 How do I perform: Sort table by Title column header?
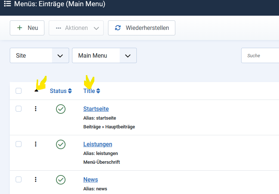tap(91, 91)
